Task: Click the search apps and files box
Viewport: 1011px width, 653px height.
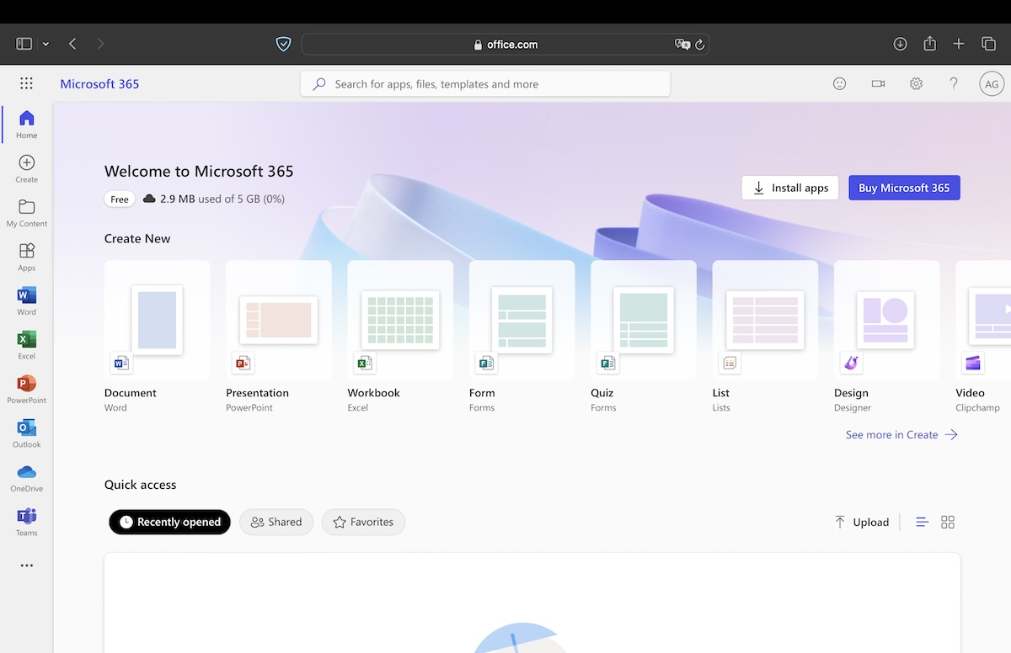Action: coord(485,84)
